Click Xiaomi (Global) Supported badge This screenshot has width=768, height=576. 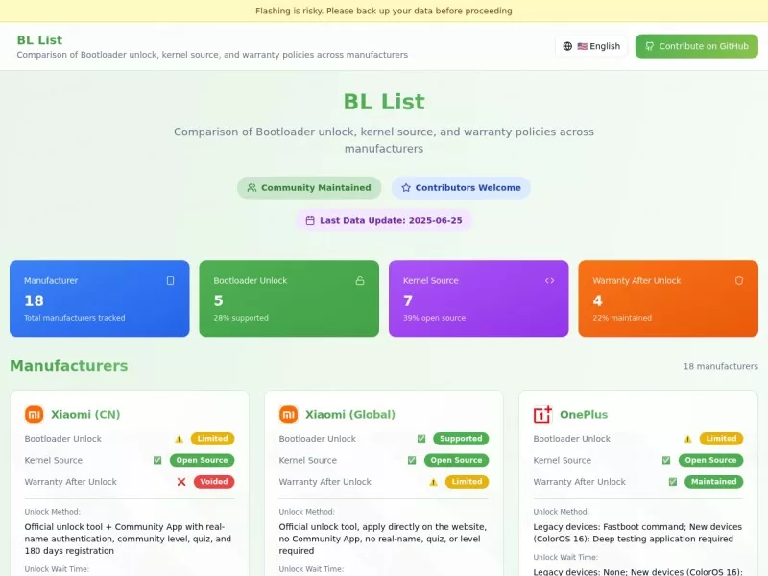pyautogui.click(x=461, y=439)
